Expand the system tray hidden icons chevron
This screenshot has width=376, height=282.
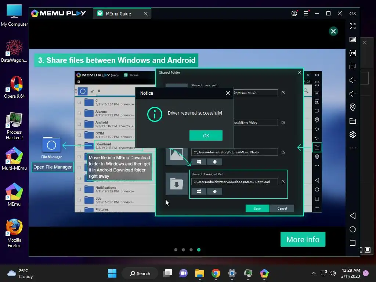(314, 273)
